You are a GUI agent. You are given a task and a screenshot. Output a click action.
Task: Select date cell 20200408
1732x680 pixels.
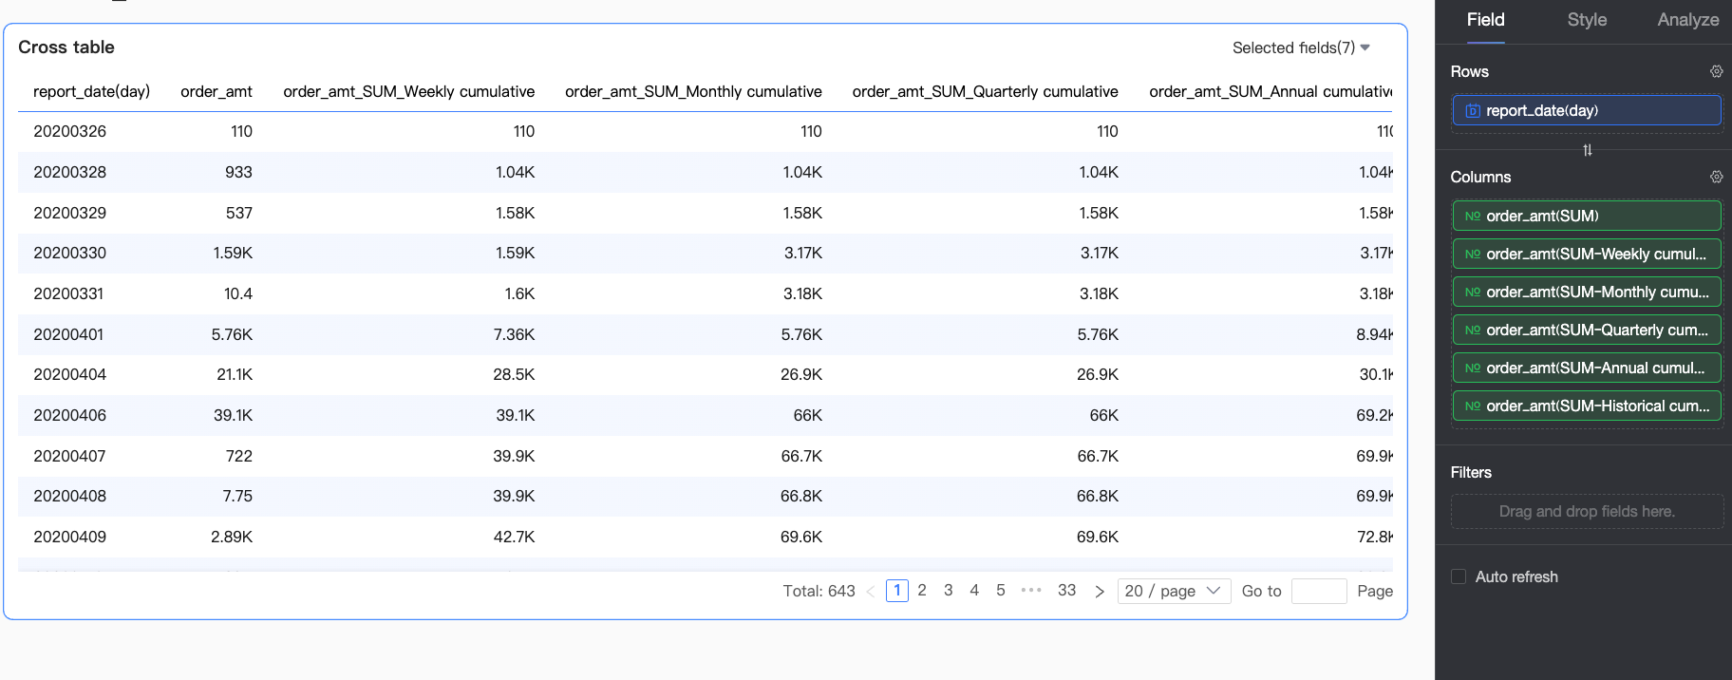pyautogui.click(x=70, y=497)
